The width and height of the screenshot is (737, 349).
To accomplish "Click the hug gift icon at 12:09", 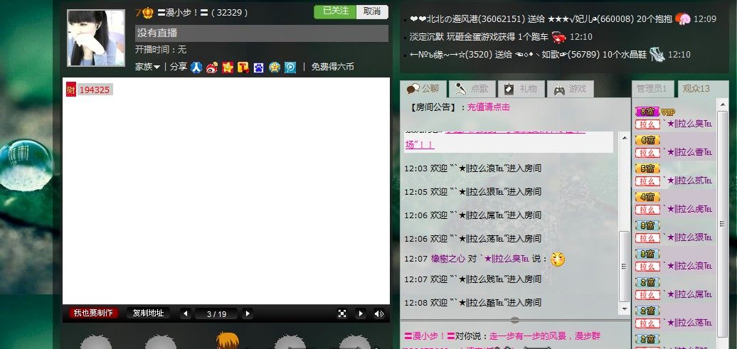I will pyautogui.click(x=682, y=18).
